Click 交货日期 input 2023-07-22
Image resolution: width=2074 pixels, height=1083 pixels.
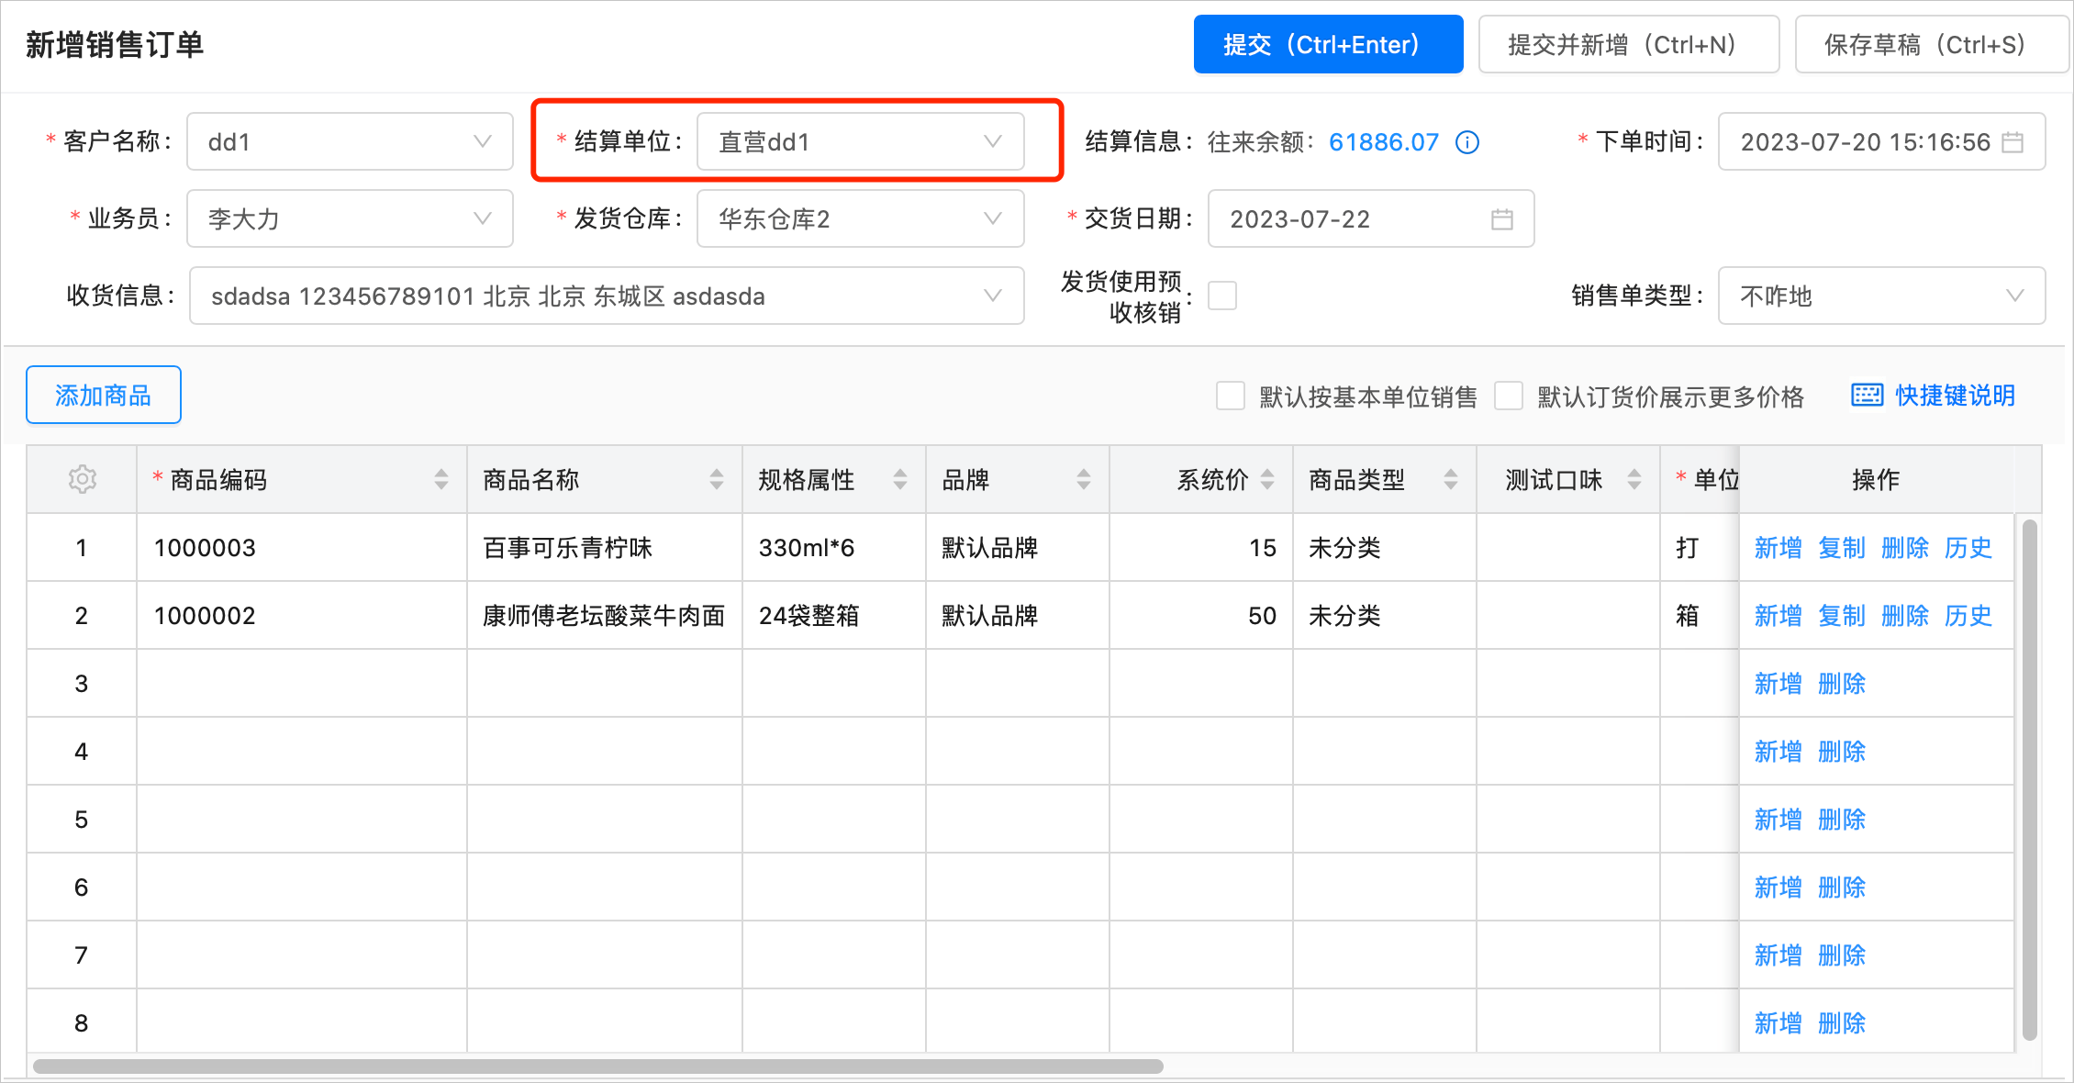pyautogui.click(x=1371, y=218)
